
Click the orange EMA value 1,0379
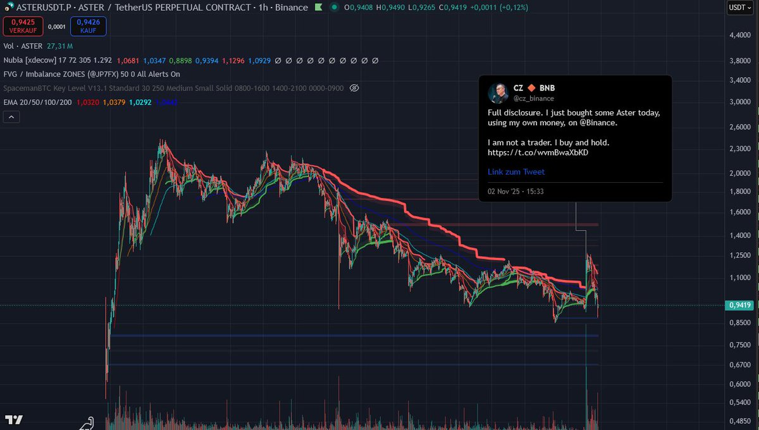114,102
